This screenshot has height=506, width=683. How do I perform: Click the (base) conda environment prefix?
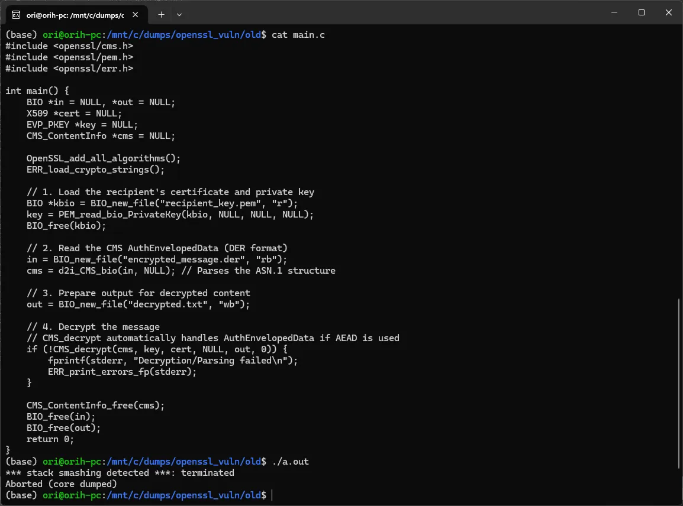point(21,34)
